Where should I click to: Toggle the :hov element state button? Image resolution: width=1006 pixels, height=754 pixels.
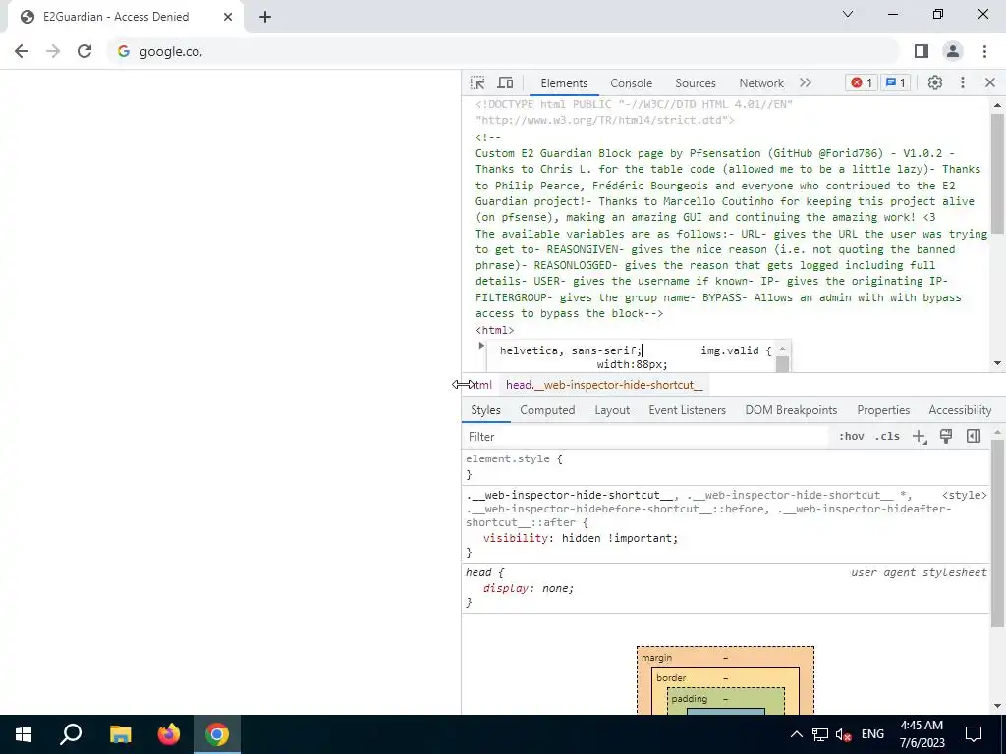tap(851, 437)
